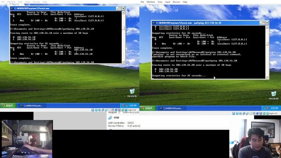This screenshot has height=158, width=281.
Task: Open Recycle Bin on right XP desktop
Action: 274,95
